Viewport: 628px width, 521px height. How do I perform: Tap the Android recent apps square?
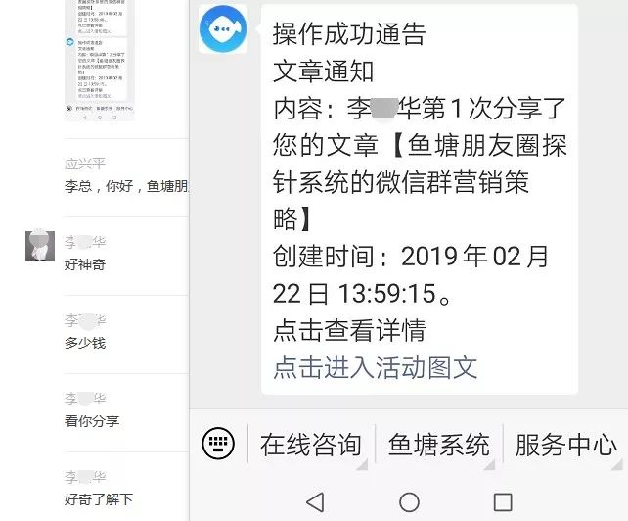tap(503, 501)
